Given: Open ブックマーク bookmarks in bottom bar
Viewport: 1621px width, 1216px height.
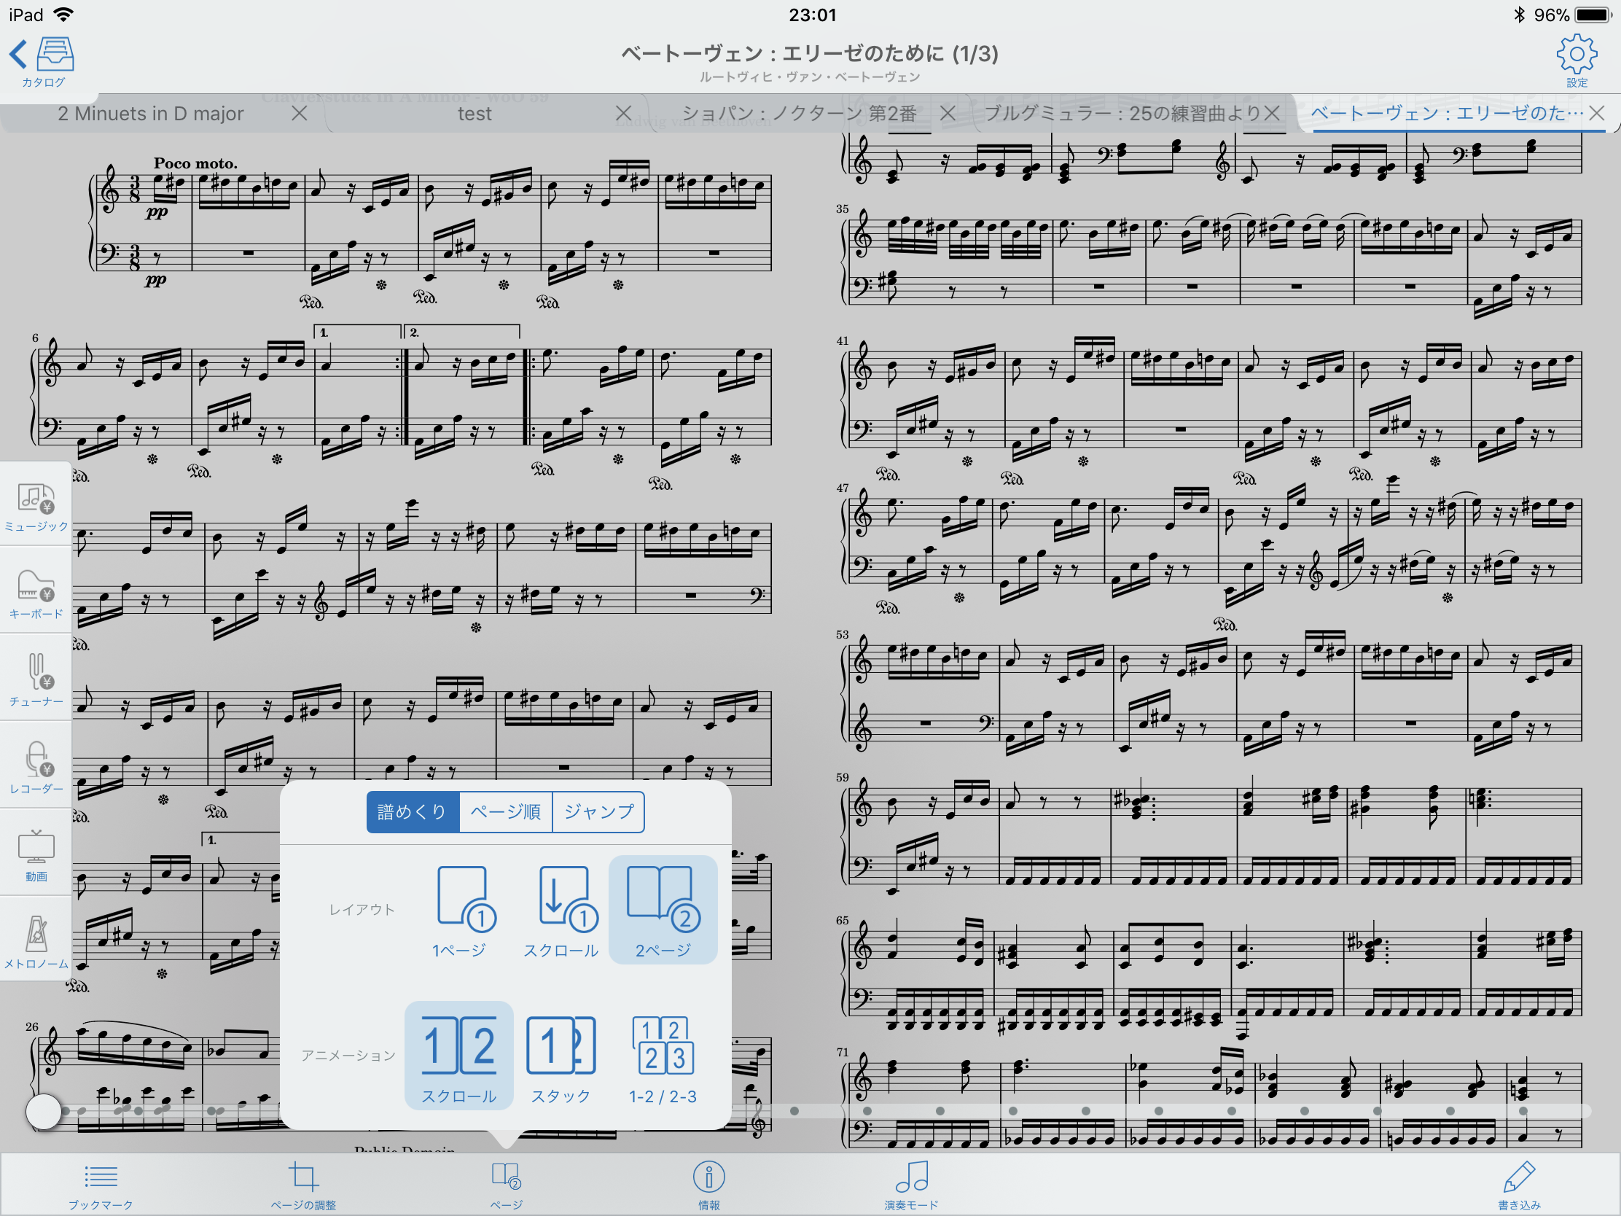Looking at the screenshot, I should pos(101,1185).
